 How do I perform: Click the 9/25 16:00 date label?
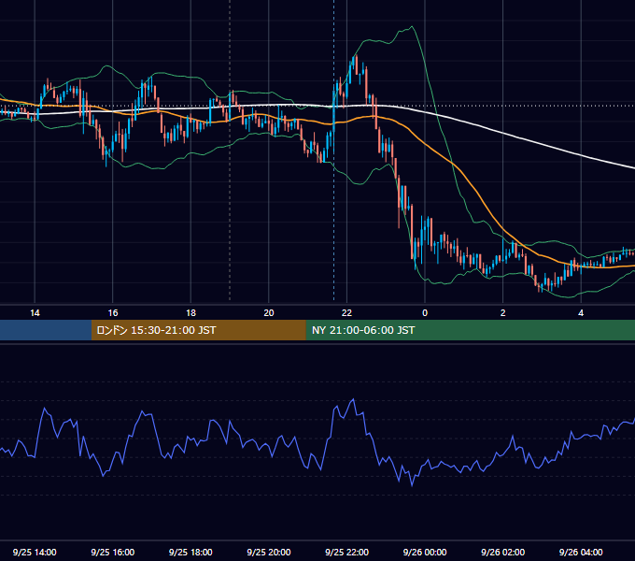click(113, 552)
